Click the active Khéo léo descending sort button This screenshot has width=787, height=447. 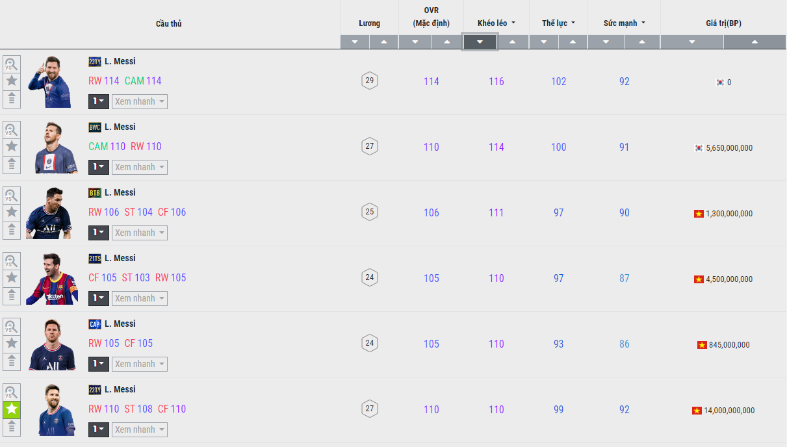tap(480, 42)
